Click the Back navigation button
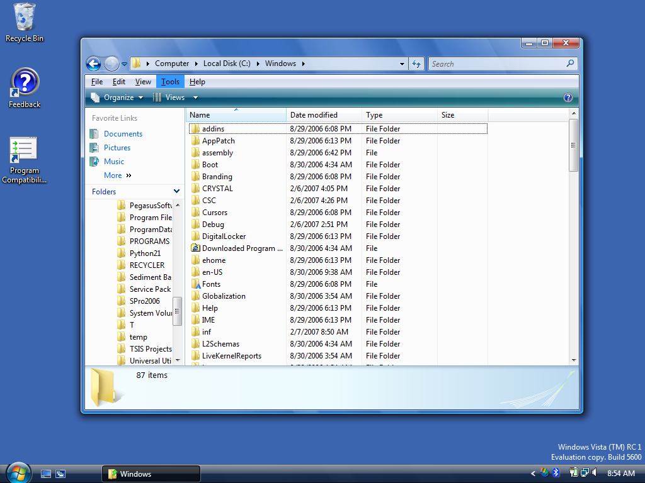 [93, 64]
